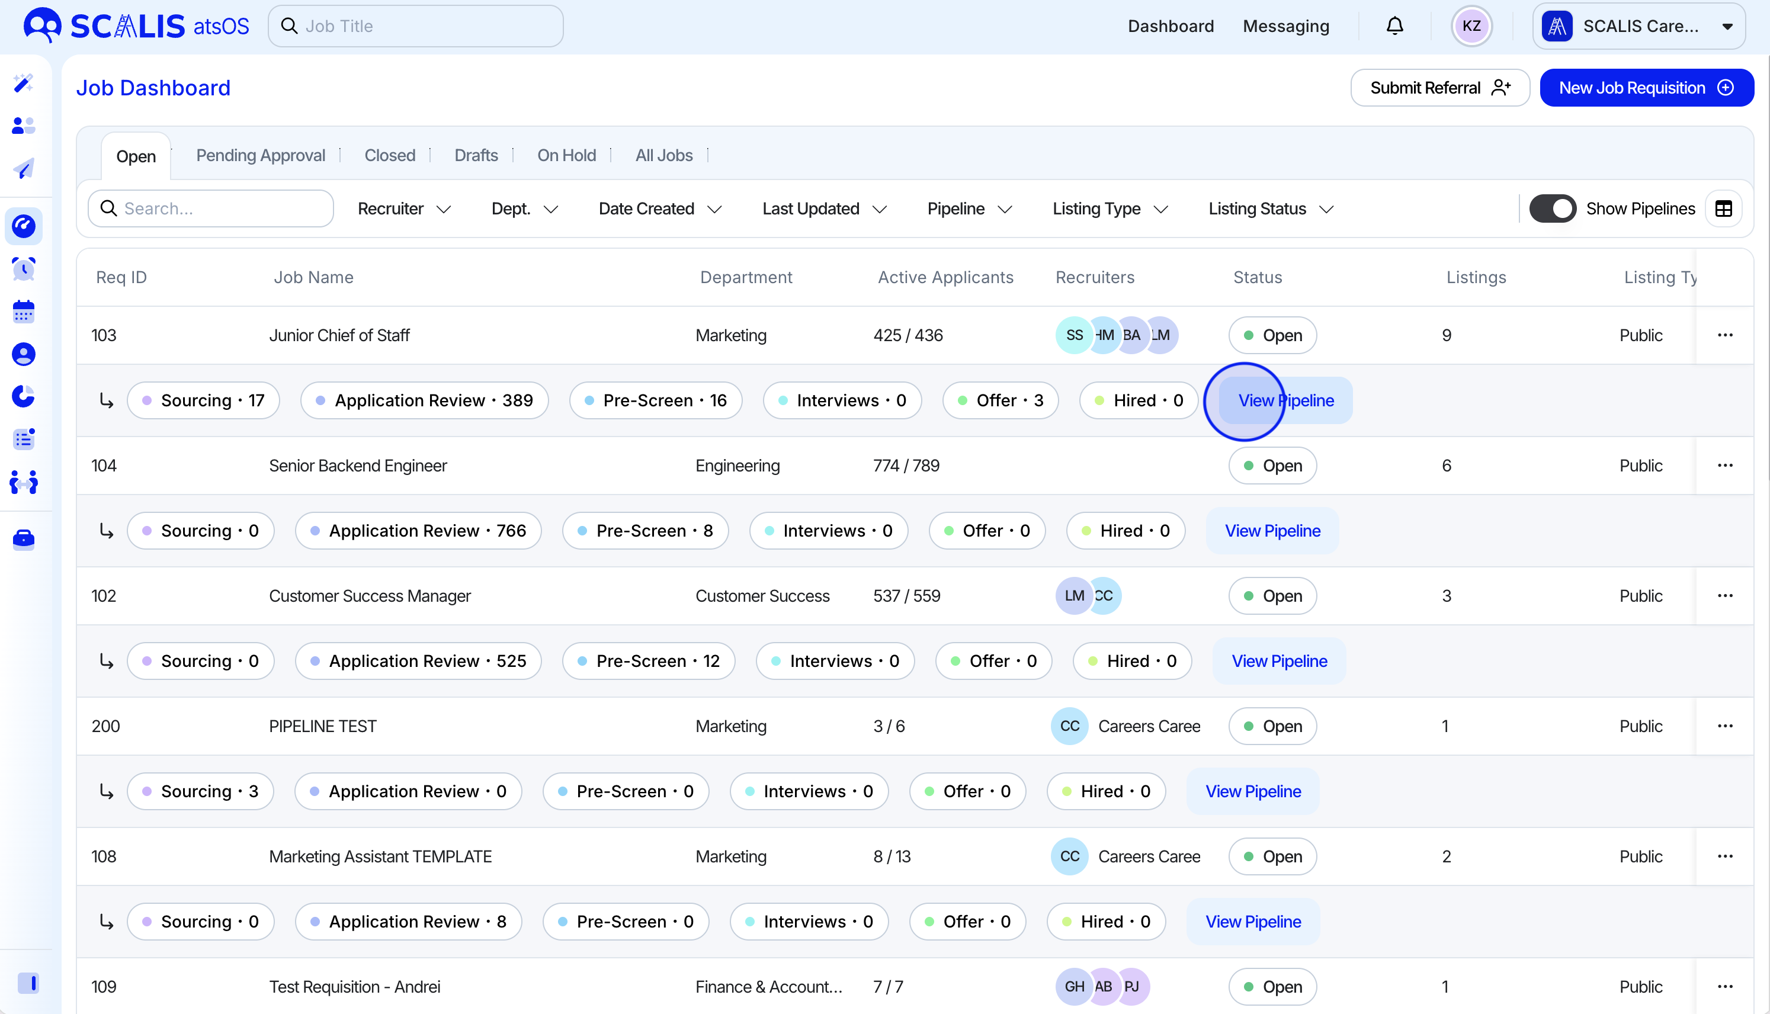Switch to the Pending Approval tab
Screen dimensions: 1770x1014
261,155
